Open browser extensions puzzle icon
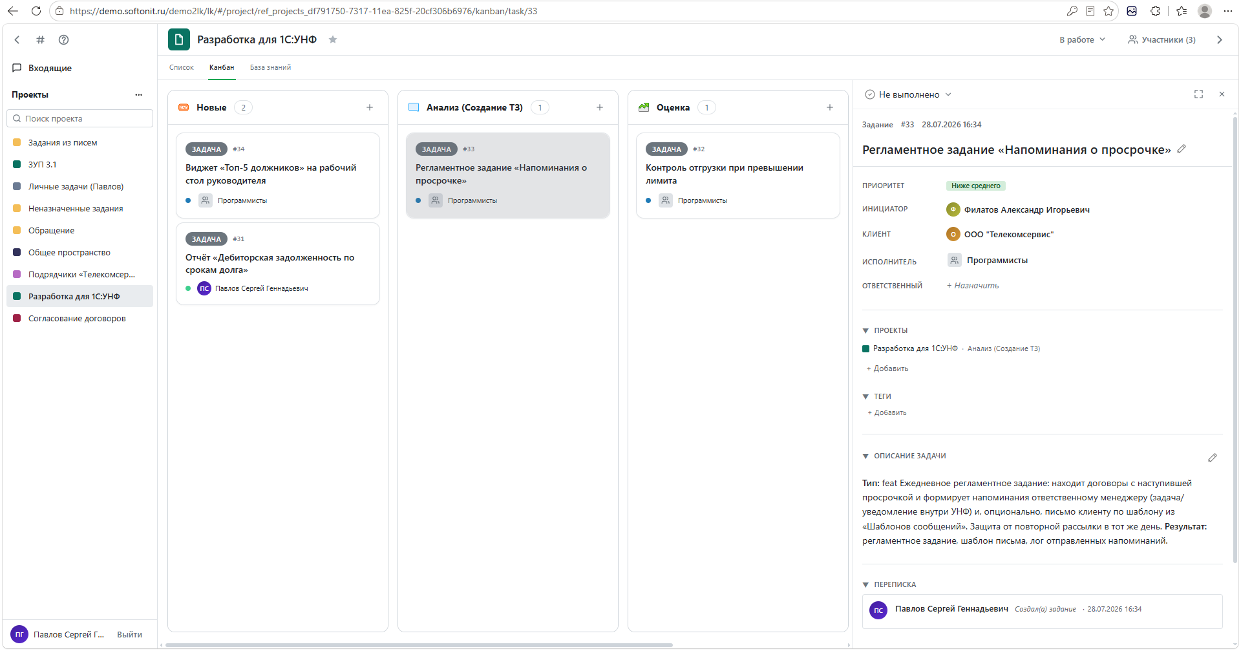Screen dimensions: 1241x651 click(1155, 11)
